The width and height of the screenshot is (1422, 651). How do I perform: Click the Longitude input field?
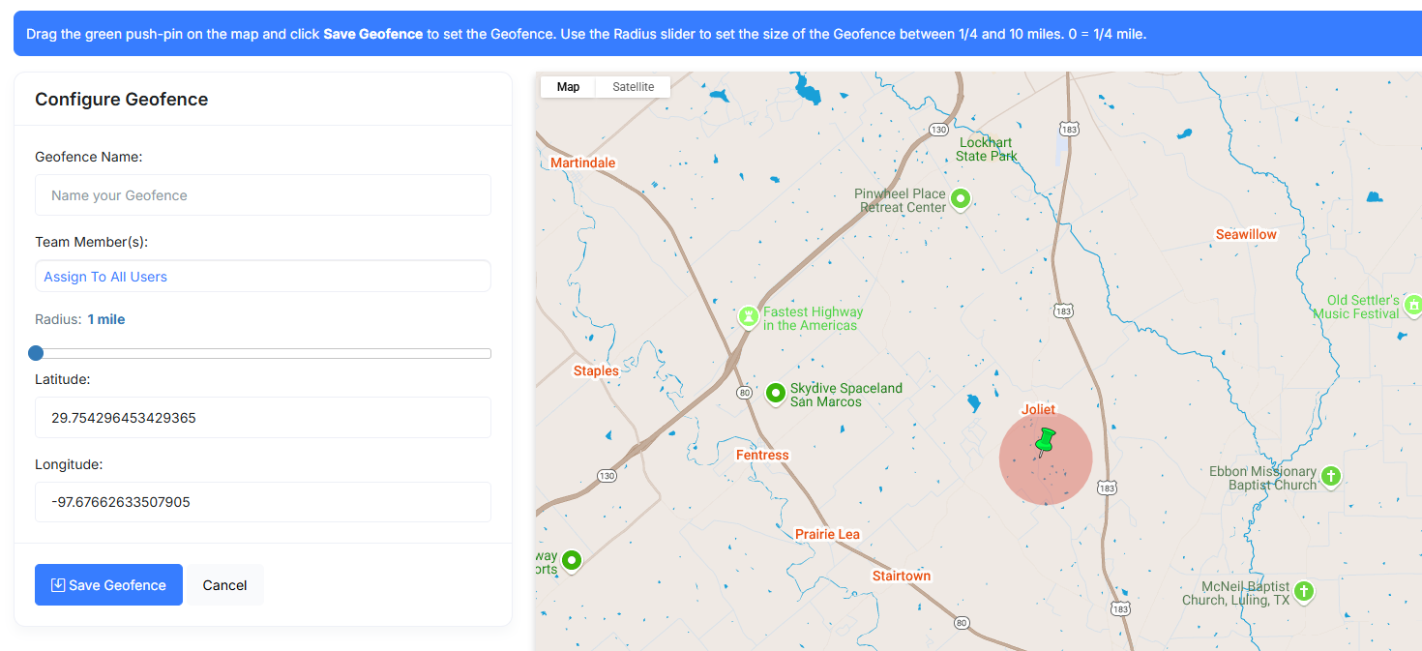(x=262, y=503)
